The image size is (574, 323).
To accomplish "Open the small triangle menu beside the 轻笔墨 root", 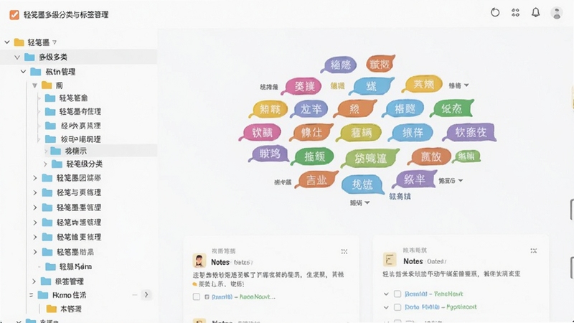I will [55, 42].
